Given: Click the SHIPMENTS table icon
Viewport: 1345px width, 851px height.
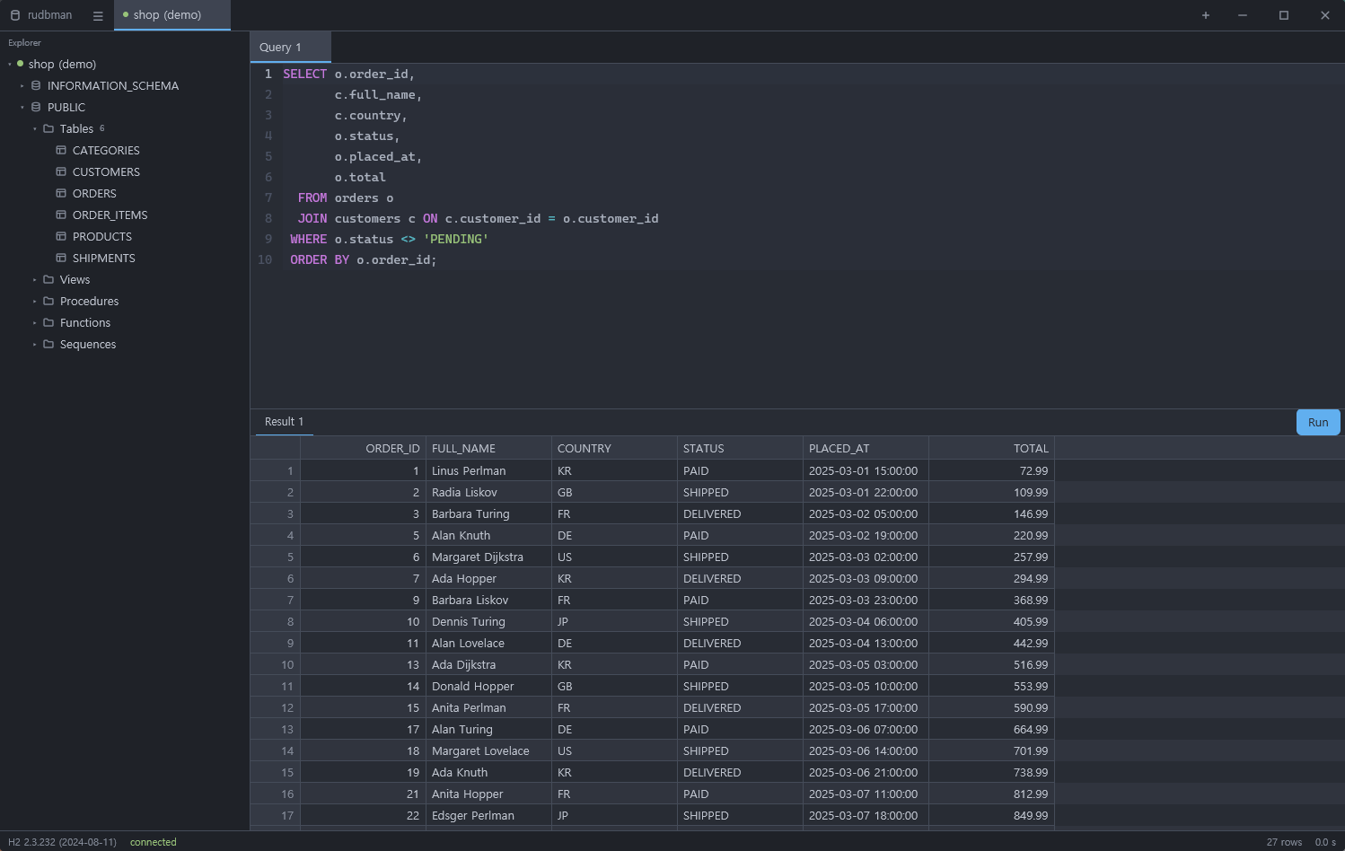Looking at the screenshot, I should tap(61, 258).
